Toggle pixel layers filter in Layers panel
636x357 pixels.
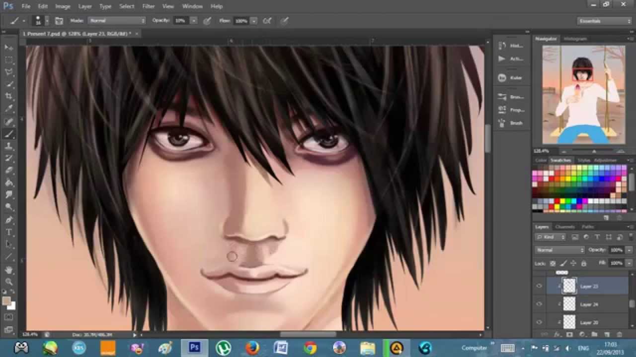(575, 238)
